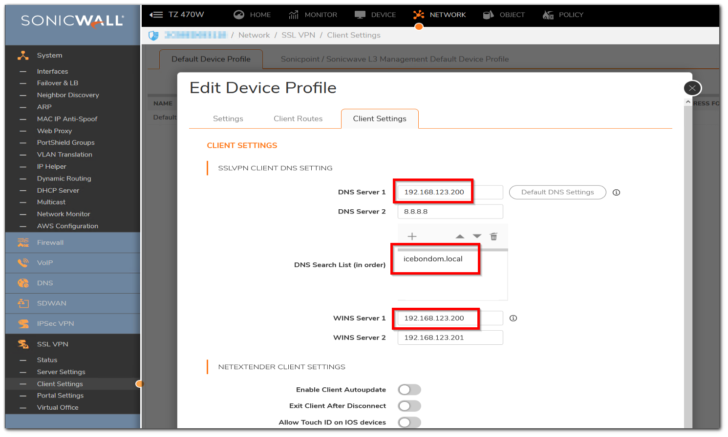Open the HOME gauge icon
728x437 pixels.
(x=239, y=15)
